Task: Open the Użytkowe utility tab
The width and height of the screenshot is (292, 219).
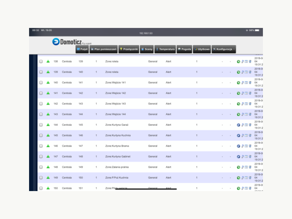Action: click(202, 49)
